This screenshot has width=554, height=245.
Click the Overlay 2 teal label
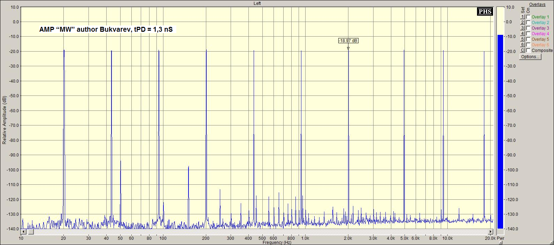tap(540, 23)
